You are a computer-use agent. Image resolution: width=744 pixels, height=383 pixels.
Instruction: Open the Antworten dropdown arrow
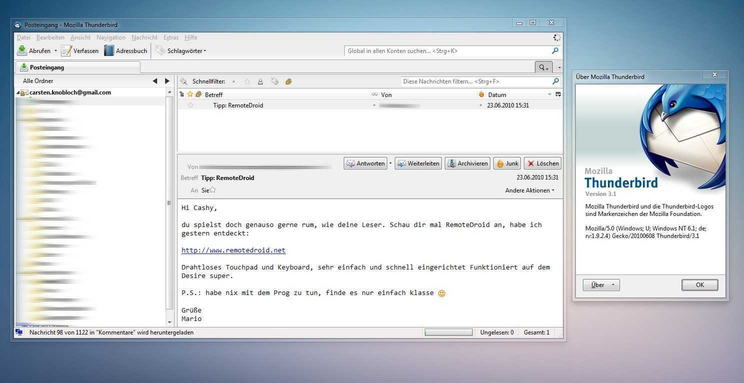(x=391, y=163)
